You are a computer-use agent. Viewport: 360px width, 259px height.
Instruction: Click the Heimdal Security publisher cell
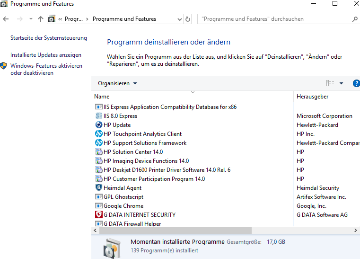(318, 188)
